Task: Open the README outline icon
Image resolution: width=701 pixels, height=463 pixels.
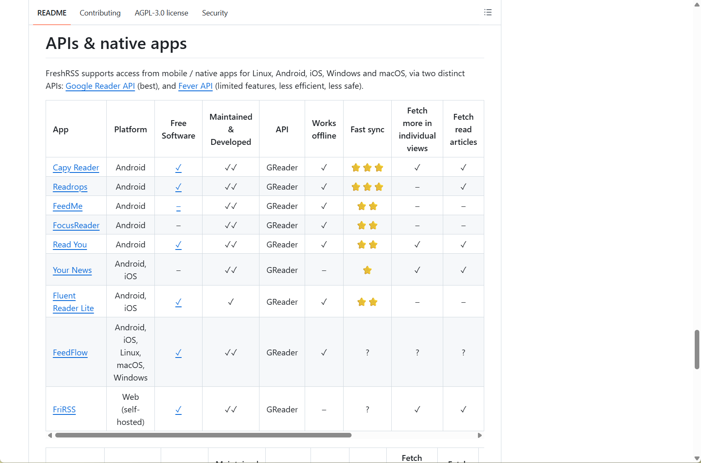Action: (x=488, y=13)
